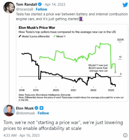This screenshot has width=129, height=140.
Task: Click the Twitter bird logo
Action: 125,5
